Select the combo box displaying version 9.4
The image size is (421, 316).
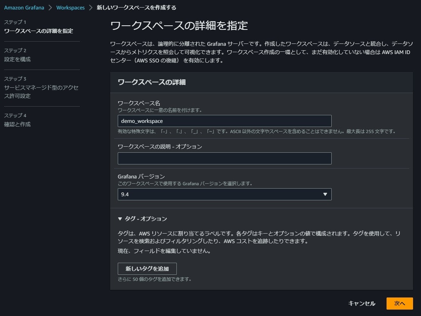click(224, 194)
